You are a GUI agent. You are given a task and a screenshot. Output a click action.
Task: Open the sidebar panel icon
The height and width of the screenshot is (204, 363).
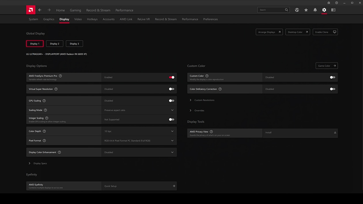333,10
